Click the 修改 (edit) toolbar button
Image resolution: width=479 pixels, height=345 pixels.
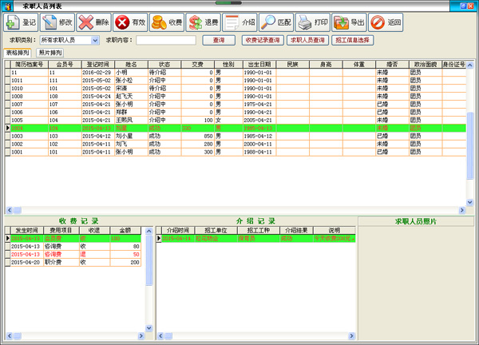coord(57,22)
